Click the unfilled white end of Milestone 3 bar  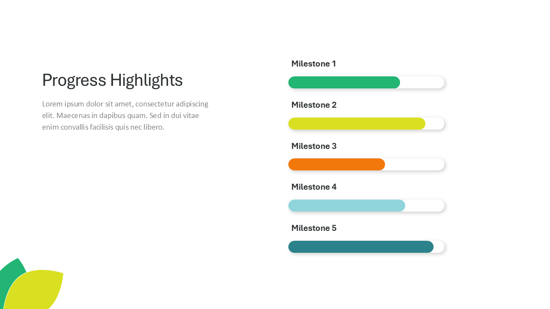point(414,164)
